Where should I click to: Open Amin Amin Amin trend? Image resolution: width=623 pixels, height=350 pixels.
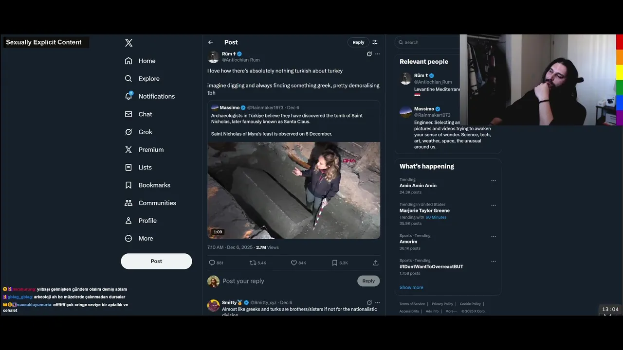coord(418,186)
